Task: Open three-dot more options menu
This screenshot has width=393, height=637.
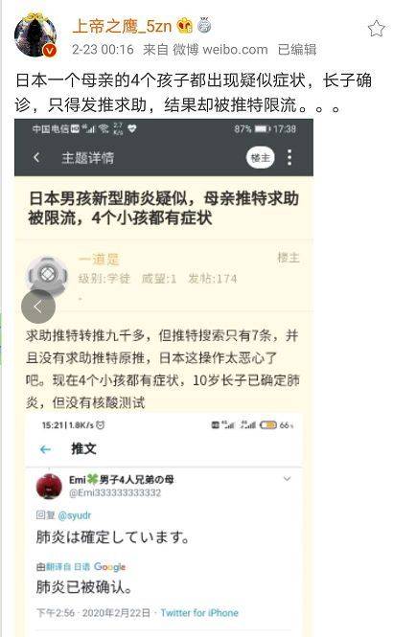Action: pyautogui.click(x=289, y=157)
